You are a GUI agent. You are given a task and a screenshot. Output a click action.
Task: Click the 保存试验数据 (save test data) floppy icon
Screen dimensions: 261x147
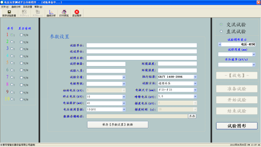pos(9,12)
